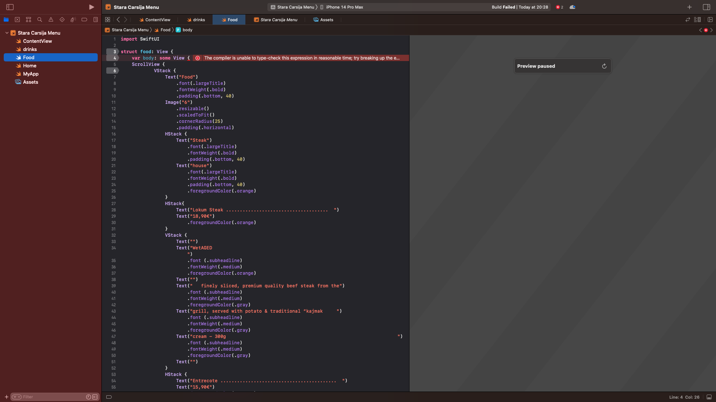Open the Breakpoint navigator icon
Screen dimensions: 716x402
(x=84, y=20)
